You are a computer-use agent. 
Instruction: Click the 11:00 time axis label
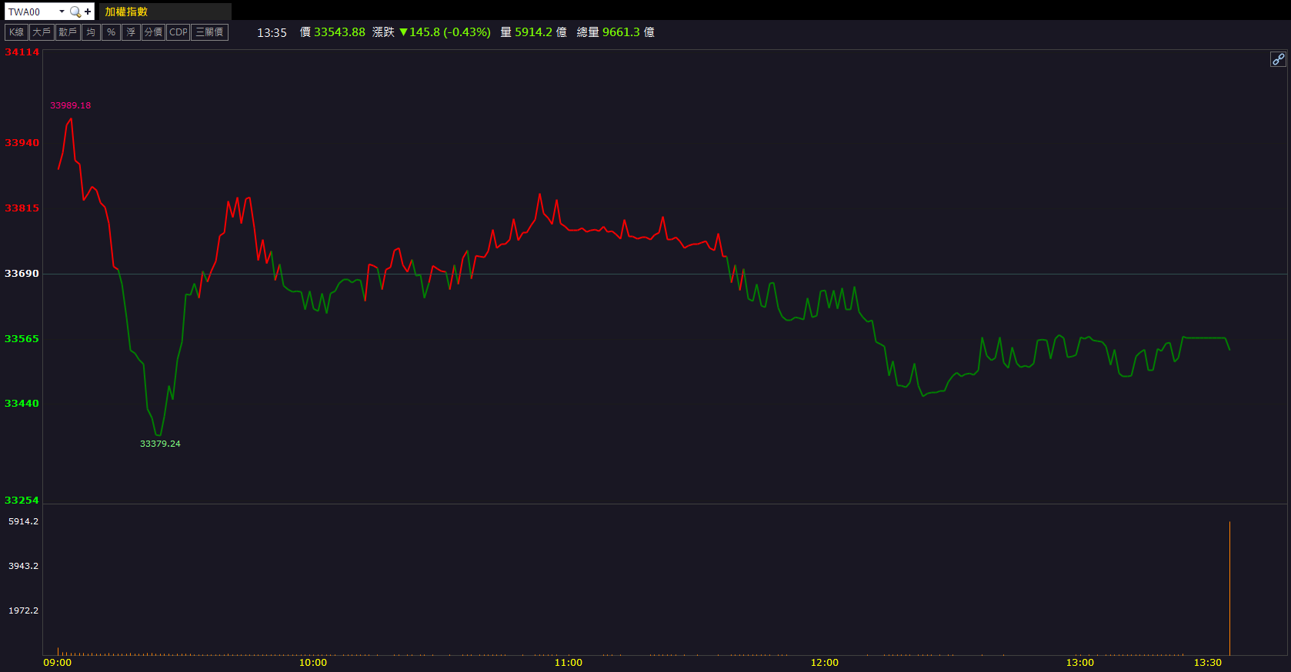coord(568,663)
